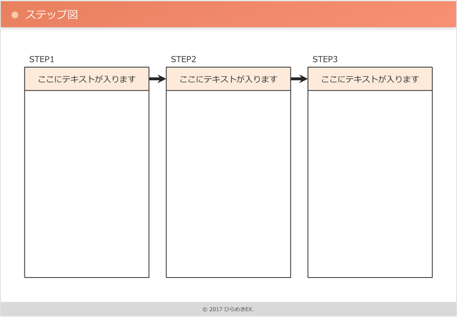Select the STEP2 label
The height and width of the screenshot is (317, 457).
click(x=183, y=60)
